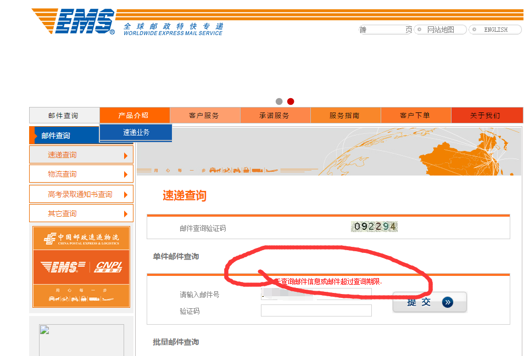Click the China Postal Express EMS CNPL banner

pos(81,267)
